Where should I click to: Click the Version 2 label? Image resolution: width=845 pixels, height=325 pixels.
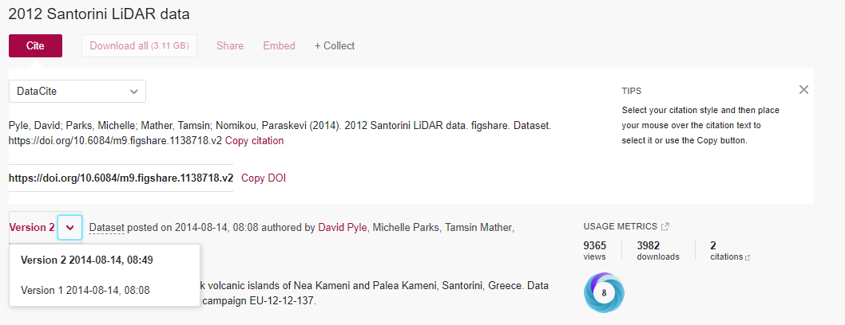tap(32, 228)
